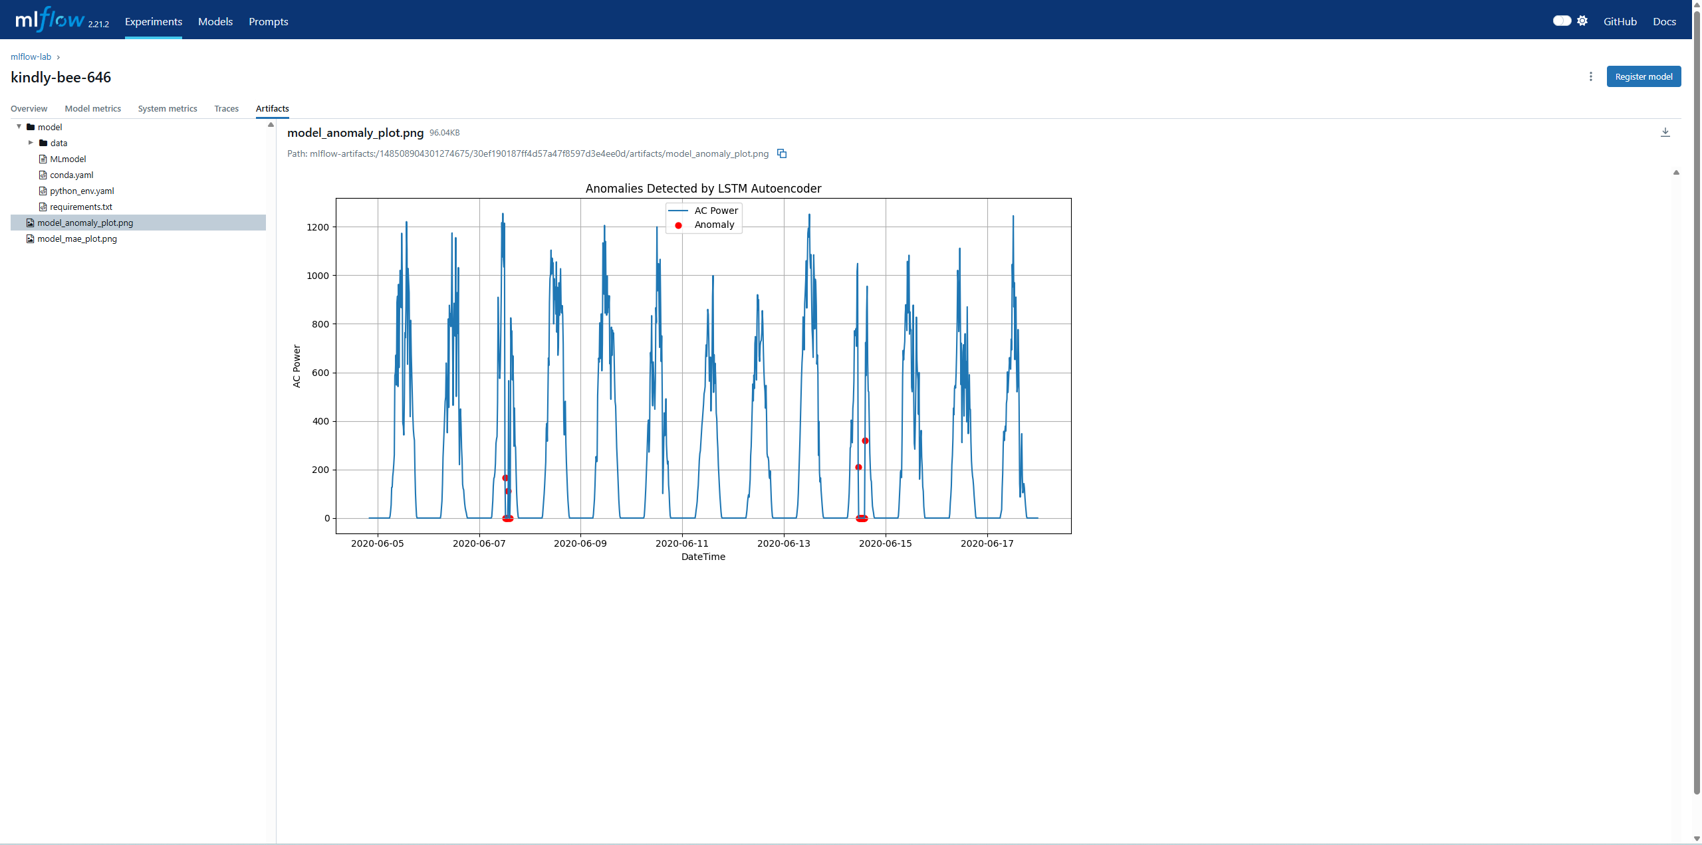Toggle the dark mode switch

pyautogui.click(x=1562, y=21)
